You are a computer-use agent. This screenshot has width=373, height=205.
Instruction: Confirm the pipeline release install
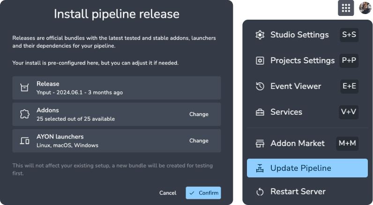coord(203,193)
